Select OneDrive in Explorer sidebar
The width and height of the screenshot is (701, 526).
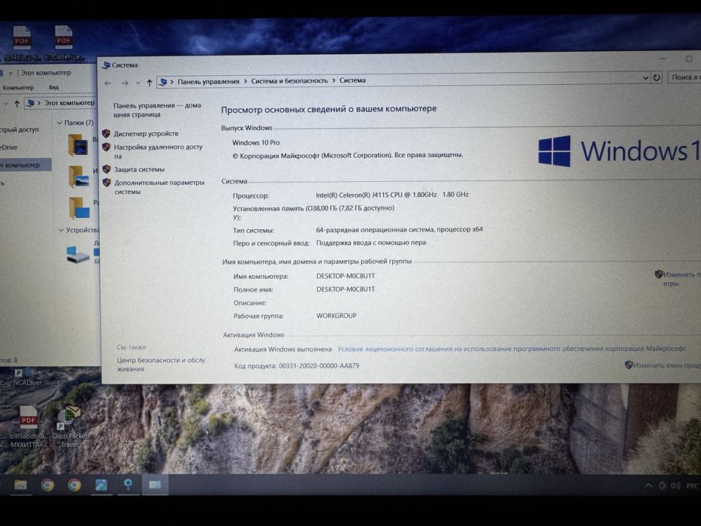point(8,147)
